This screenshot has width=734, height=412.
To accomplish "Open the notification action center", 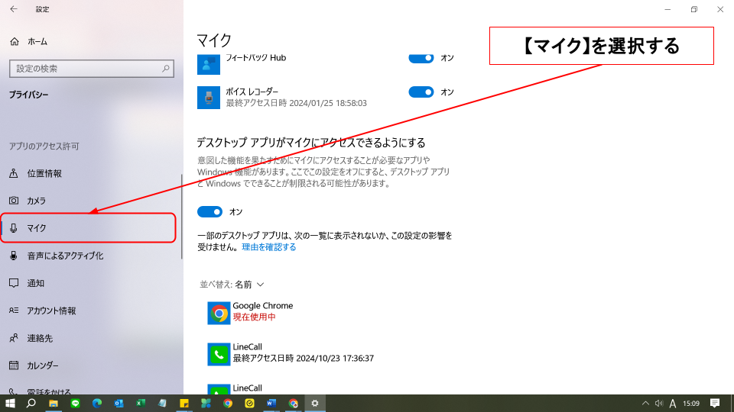I will click(x=715, y=403).
